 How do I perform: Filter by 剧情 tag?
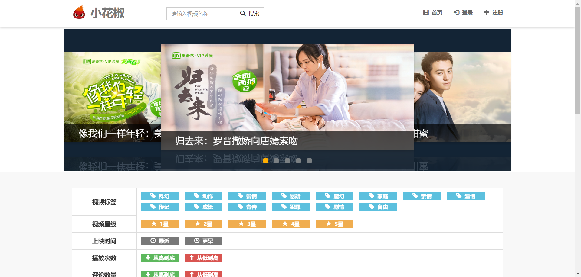[x=334, y=207]
